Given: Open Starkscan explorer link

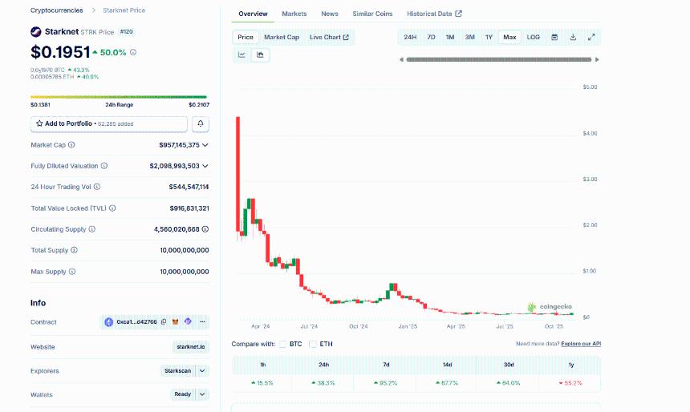Looking at the screenshot, I should click(x=178, y=370).
